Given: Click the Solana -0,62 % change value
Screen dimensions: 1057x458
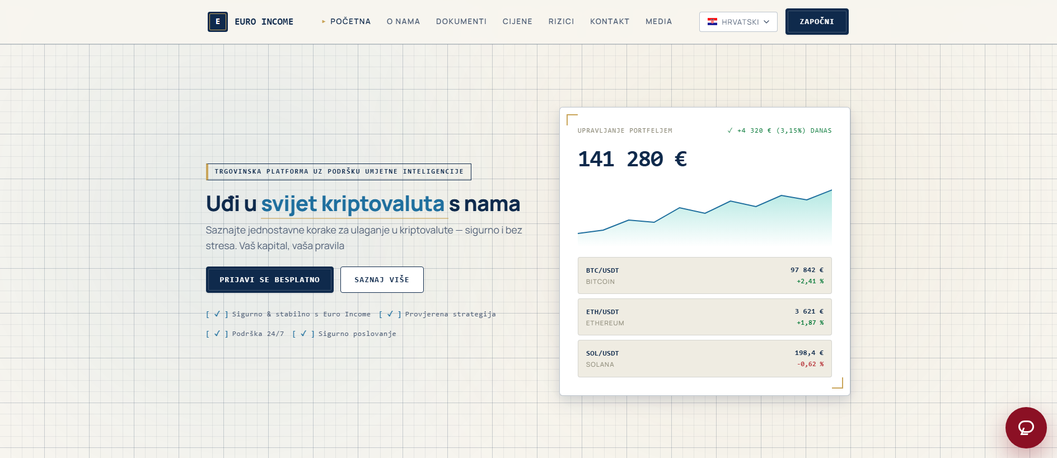Looking at the screenshot, I should click(810, 364).
